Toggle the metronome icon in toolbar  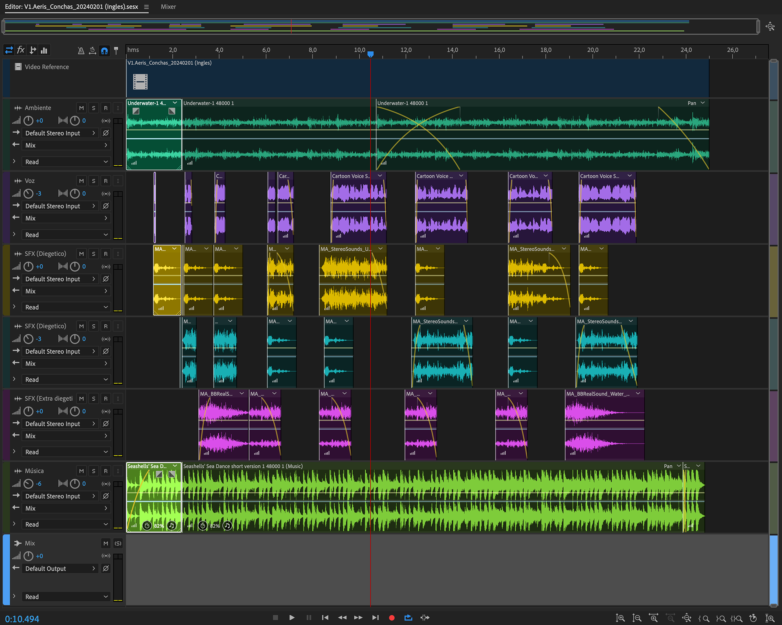click(x=81, y=50)
